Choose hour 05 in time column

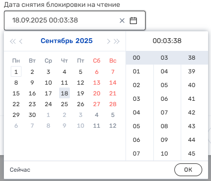coord(136,126)
